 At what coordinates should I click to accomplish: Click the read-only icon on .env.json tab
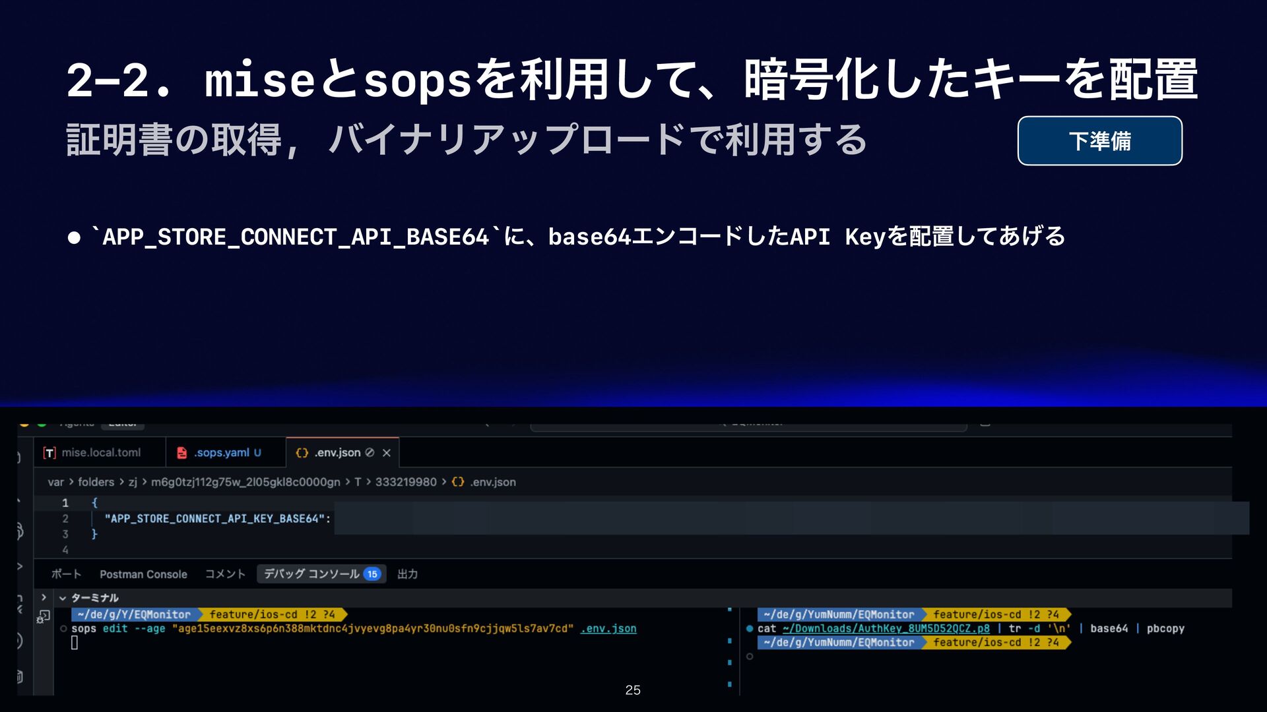click(370, 453)
